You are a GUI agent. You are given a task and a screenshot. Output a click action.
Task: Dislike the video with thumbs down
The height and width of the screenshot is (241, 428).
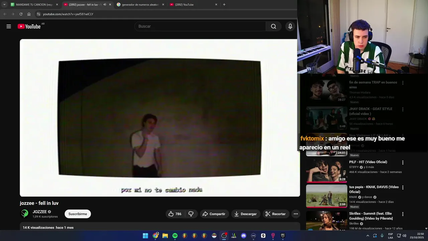click(x=191, y=214)
